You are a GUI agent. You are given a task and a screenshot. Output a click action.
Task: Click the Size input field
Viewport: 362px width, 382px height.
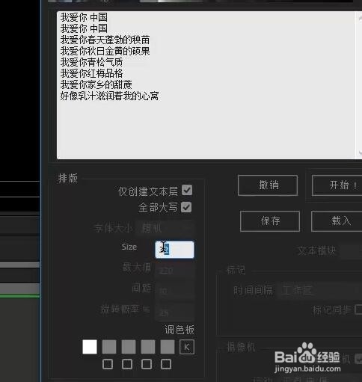[x=174, y=249]
